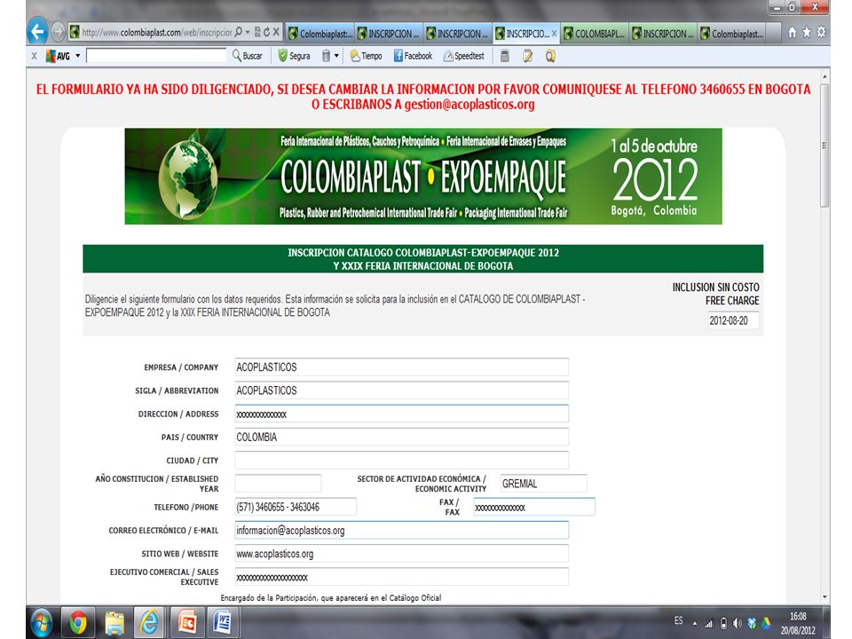Open Favorites star icon
This screenshot has height=639, width=852.
807,33
